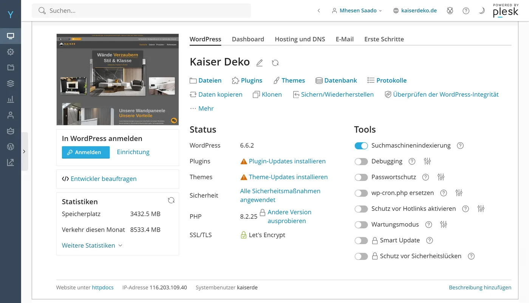Open the folder files icon in sidebar
The height and width of the screenshot is (303, 529).
pyautogui.click(x=11, y=68)
